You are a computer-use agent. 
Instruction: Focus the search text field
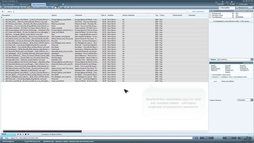(x=100, y=12)
